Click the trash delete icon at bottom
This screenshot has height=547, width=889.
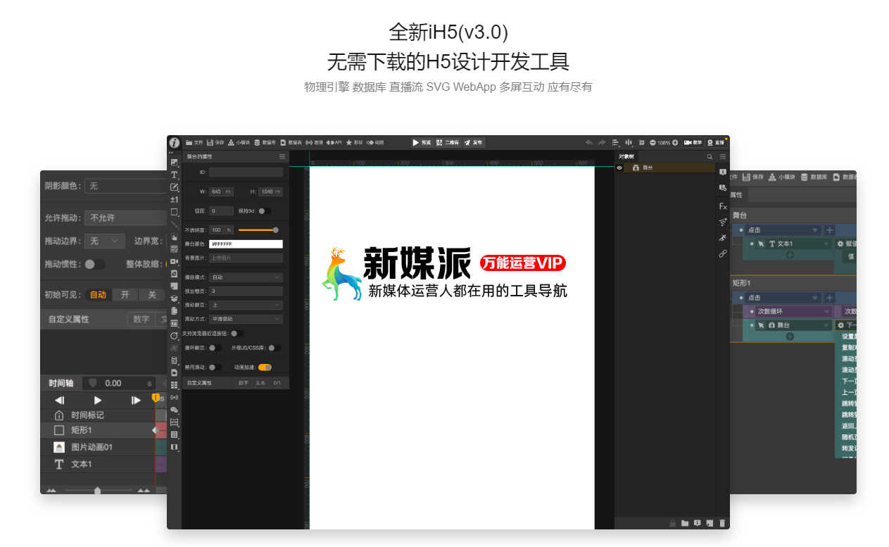[x=722, y=523]
